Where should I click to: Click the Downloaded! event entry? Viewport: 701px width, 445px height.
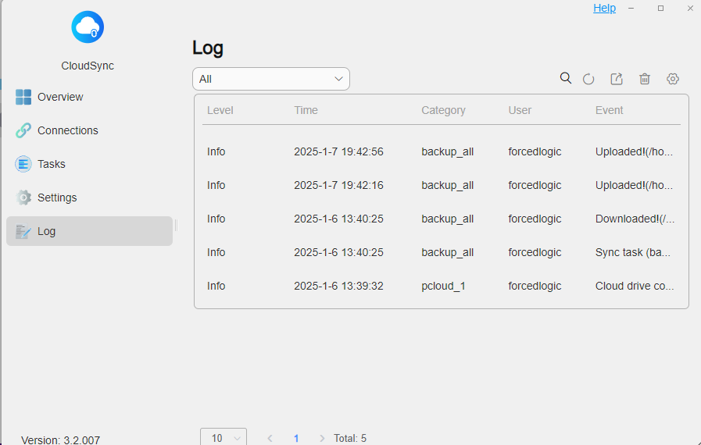635,219
